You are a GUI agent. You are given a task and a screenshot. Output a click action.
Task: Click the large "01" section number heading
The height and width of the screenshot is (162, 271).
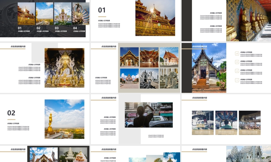click(x=102, y=10)
